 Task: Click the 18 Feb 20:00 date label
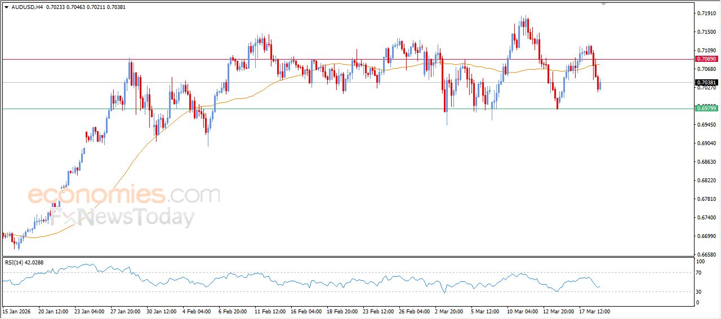coord(342,311)
